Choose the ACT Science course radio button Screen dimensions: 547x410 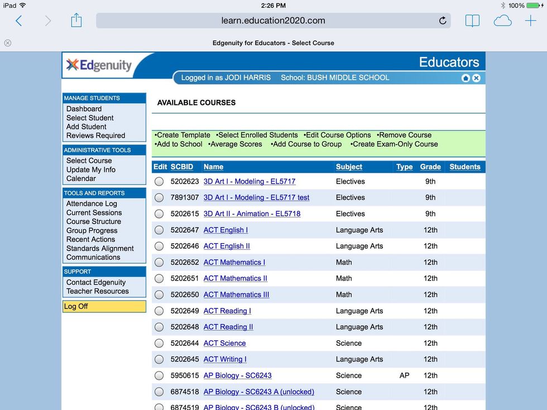[x=159, y=343]
